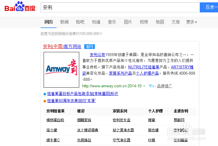The height and width of the screenshot is (146, 218).
Task: Click the 雅姿 column header
Action: pos(81,111)
